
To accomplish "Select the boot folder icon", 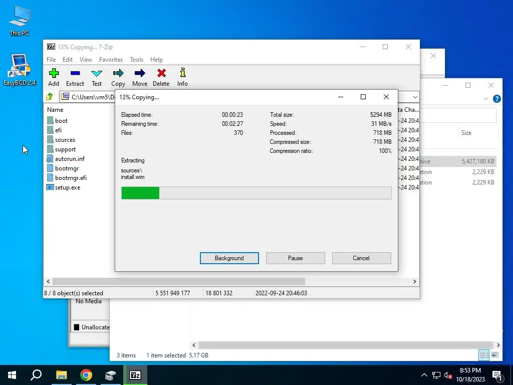I will pyautogui.click(x=50, y=120).
